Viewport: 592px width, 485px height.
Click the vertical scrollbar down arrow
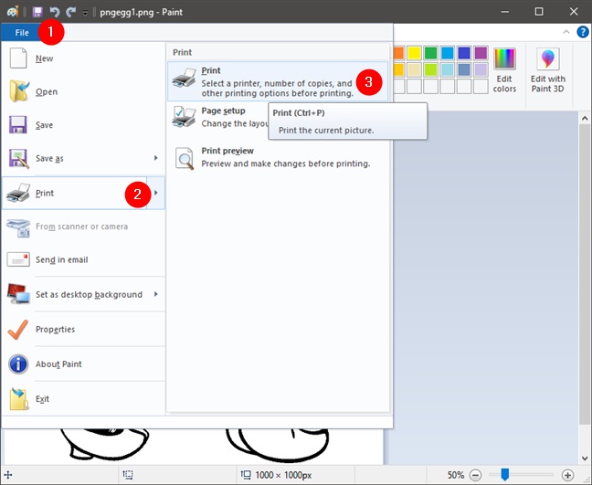point(585,459)
